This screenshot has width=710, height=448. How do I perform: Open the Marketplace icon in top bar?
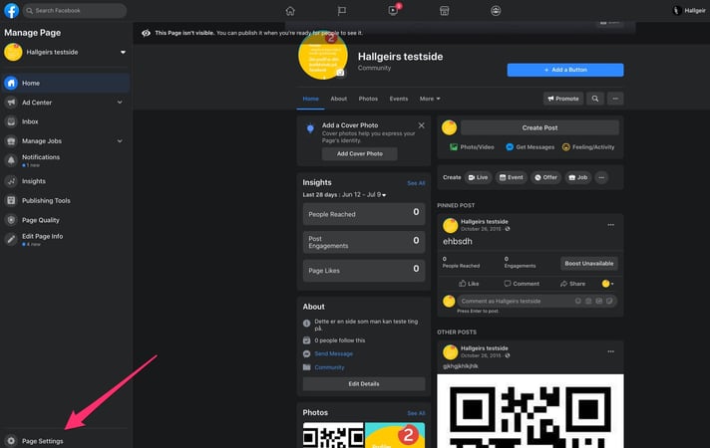(x=444, y=10)
